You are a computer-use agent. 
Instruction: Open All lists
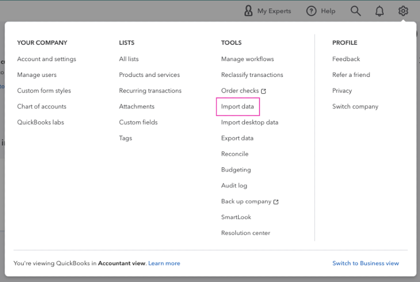point(129,59)
